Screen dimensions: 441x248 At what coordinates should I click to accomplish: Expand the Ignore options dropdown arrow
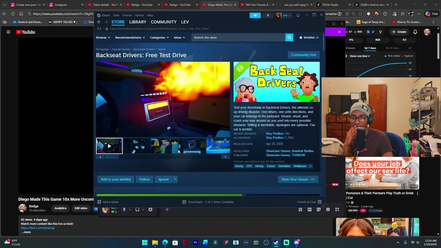click(x=175, y=179)
